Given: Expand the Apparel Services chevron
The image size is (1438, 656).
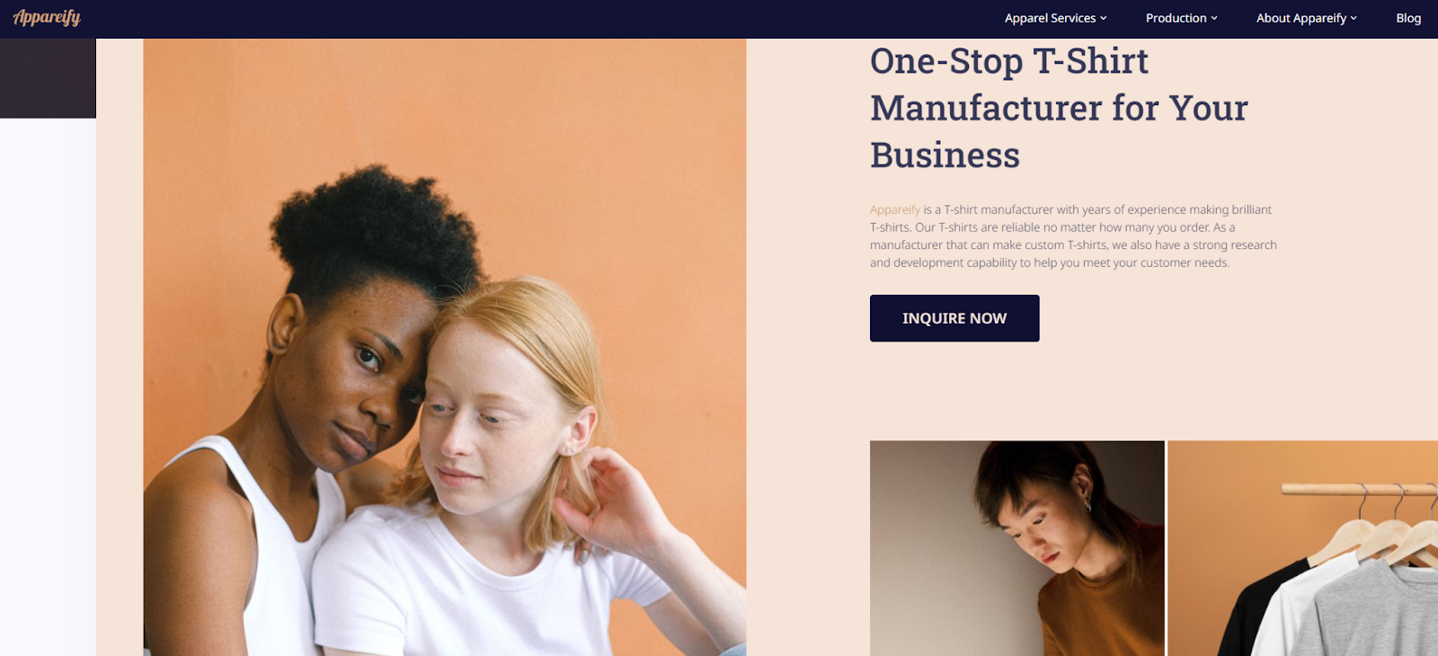Looking at the screenshot, I should click(1104, 18).
